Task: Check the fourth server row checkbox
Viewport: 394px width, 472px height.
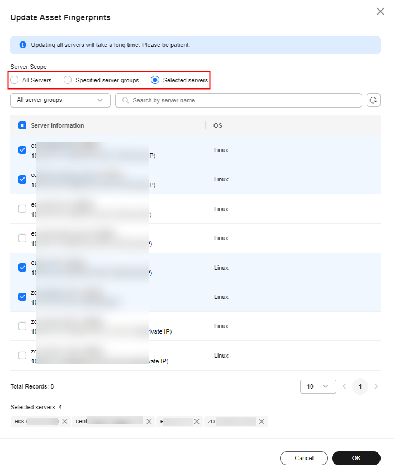Action: coord(22,238)
